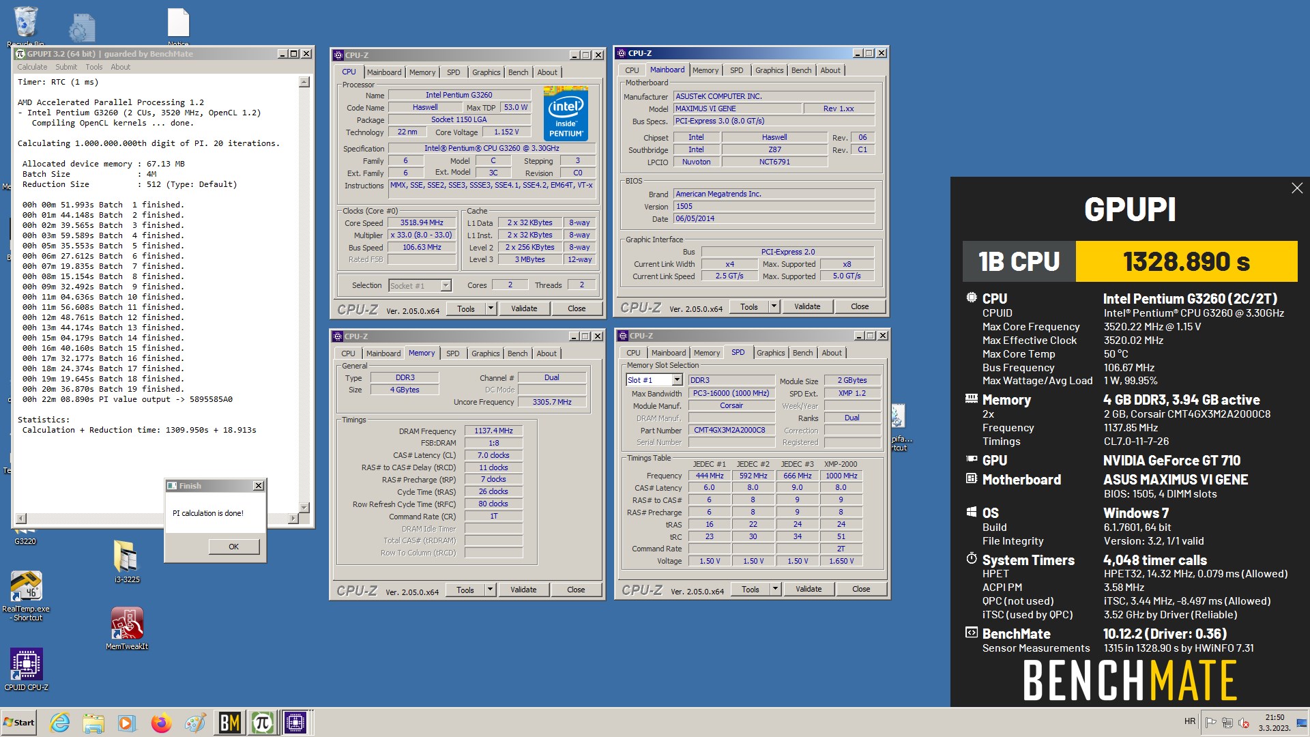
Task: Click OK in the Finish dialog
Action: pyautogui.click(x=234, y=547)
